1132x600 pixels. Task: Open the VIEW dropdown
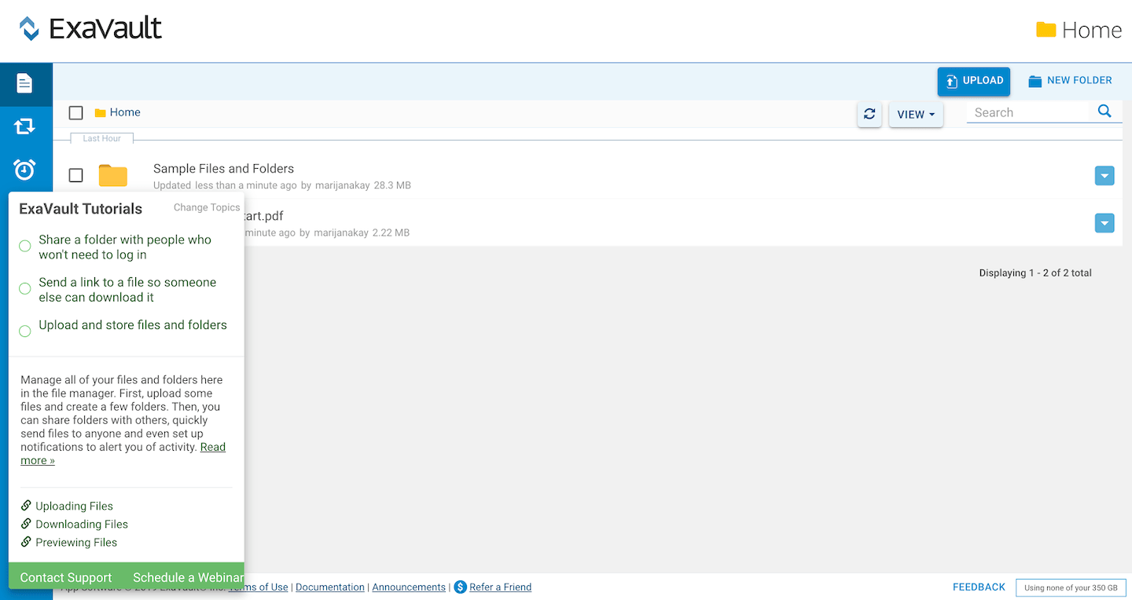pos(916,114)
